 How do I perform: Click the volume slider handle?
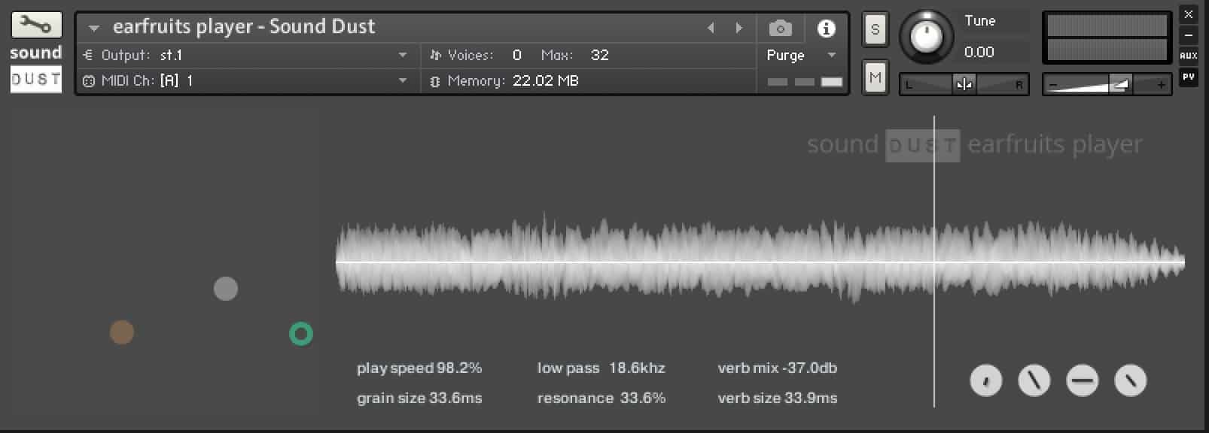click(x=1120, y=85)
